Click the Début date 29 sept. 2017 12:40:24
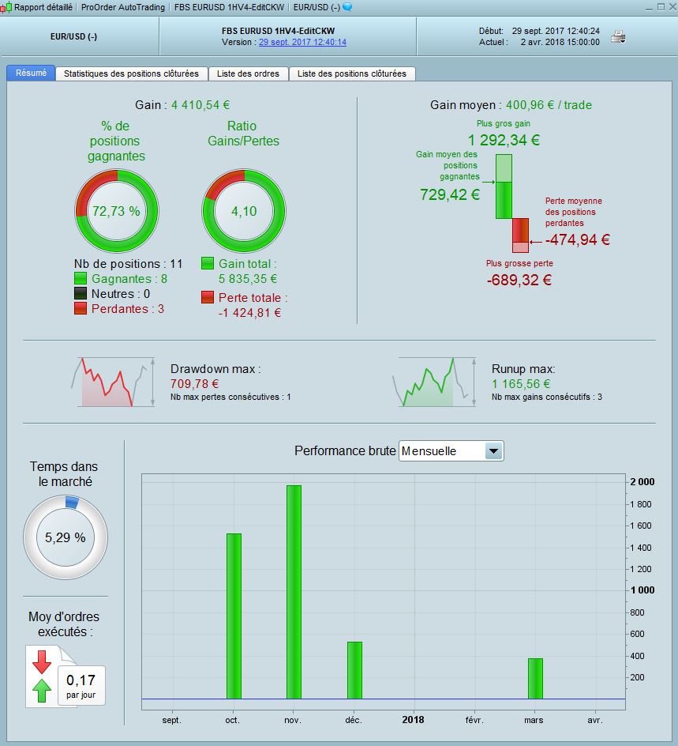Screen dimensions: 678x746 click(556, 31)
